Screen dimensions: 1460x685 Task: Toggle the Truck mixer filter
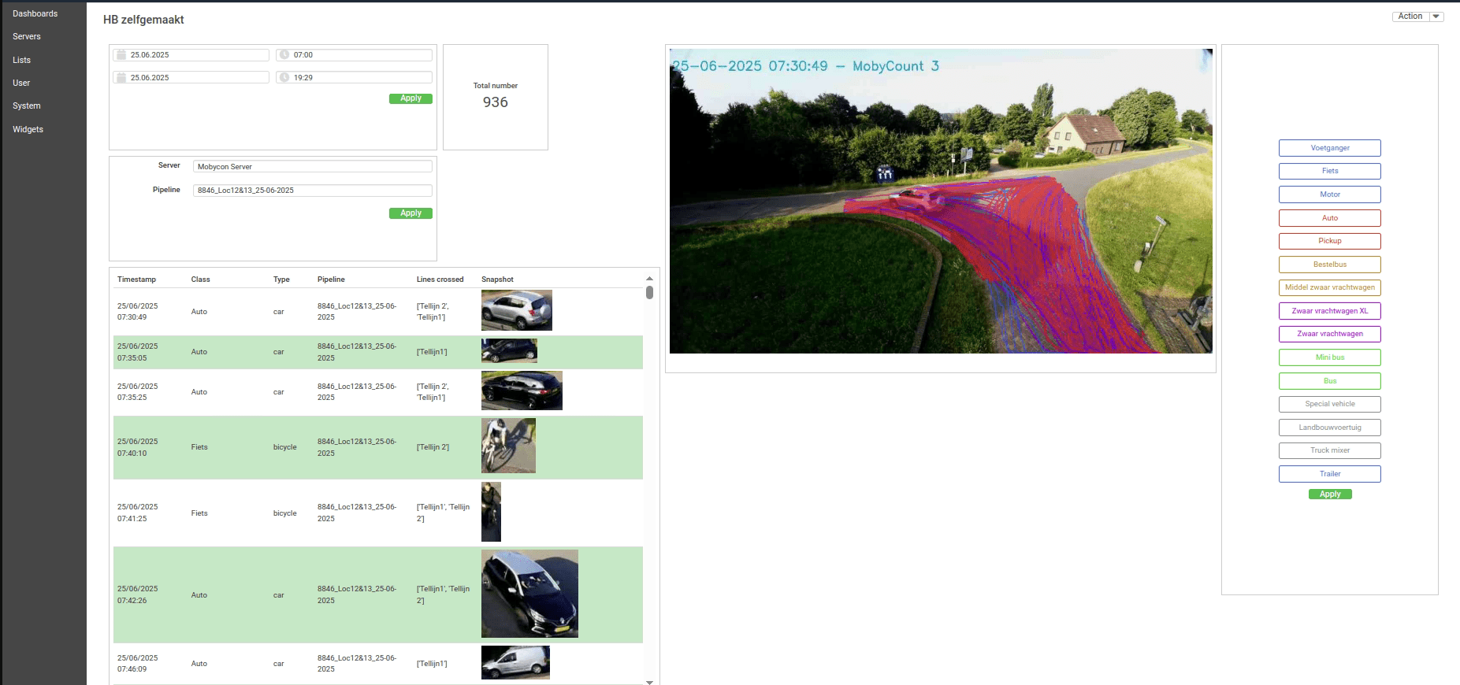click(x=1330, y=450)
